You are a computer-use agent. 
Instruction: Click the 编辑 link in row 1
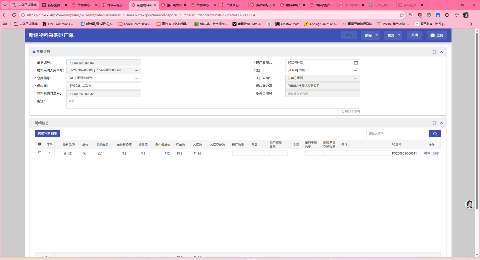[x=427, y=153]
